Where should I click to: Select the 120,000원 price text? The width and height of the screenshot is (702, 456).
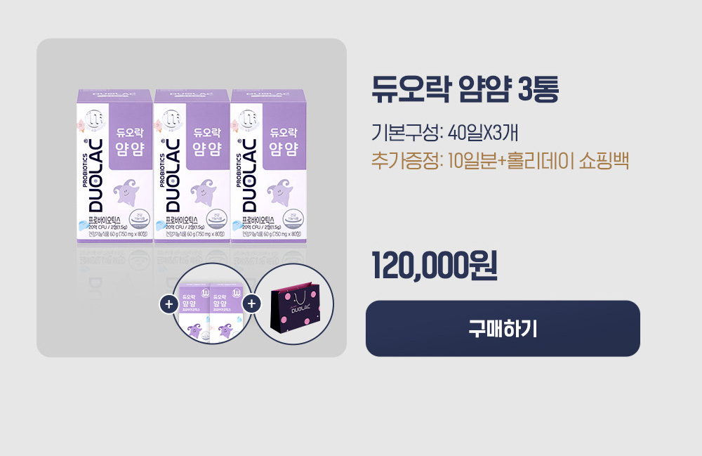(435, 266)
